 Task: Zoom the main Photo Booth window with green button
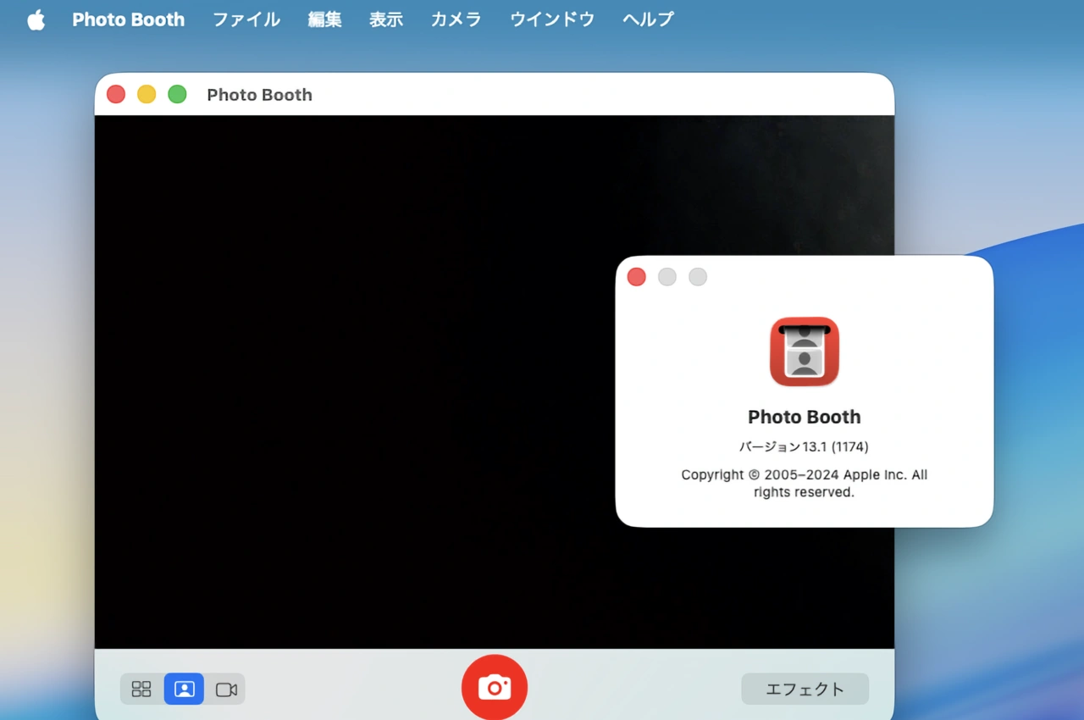click(x=177, y=94)
